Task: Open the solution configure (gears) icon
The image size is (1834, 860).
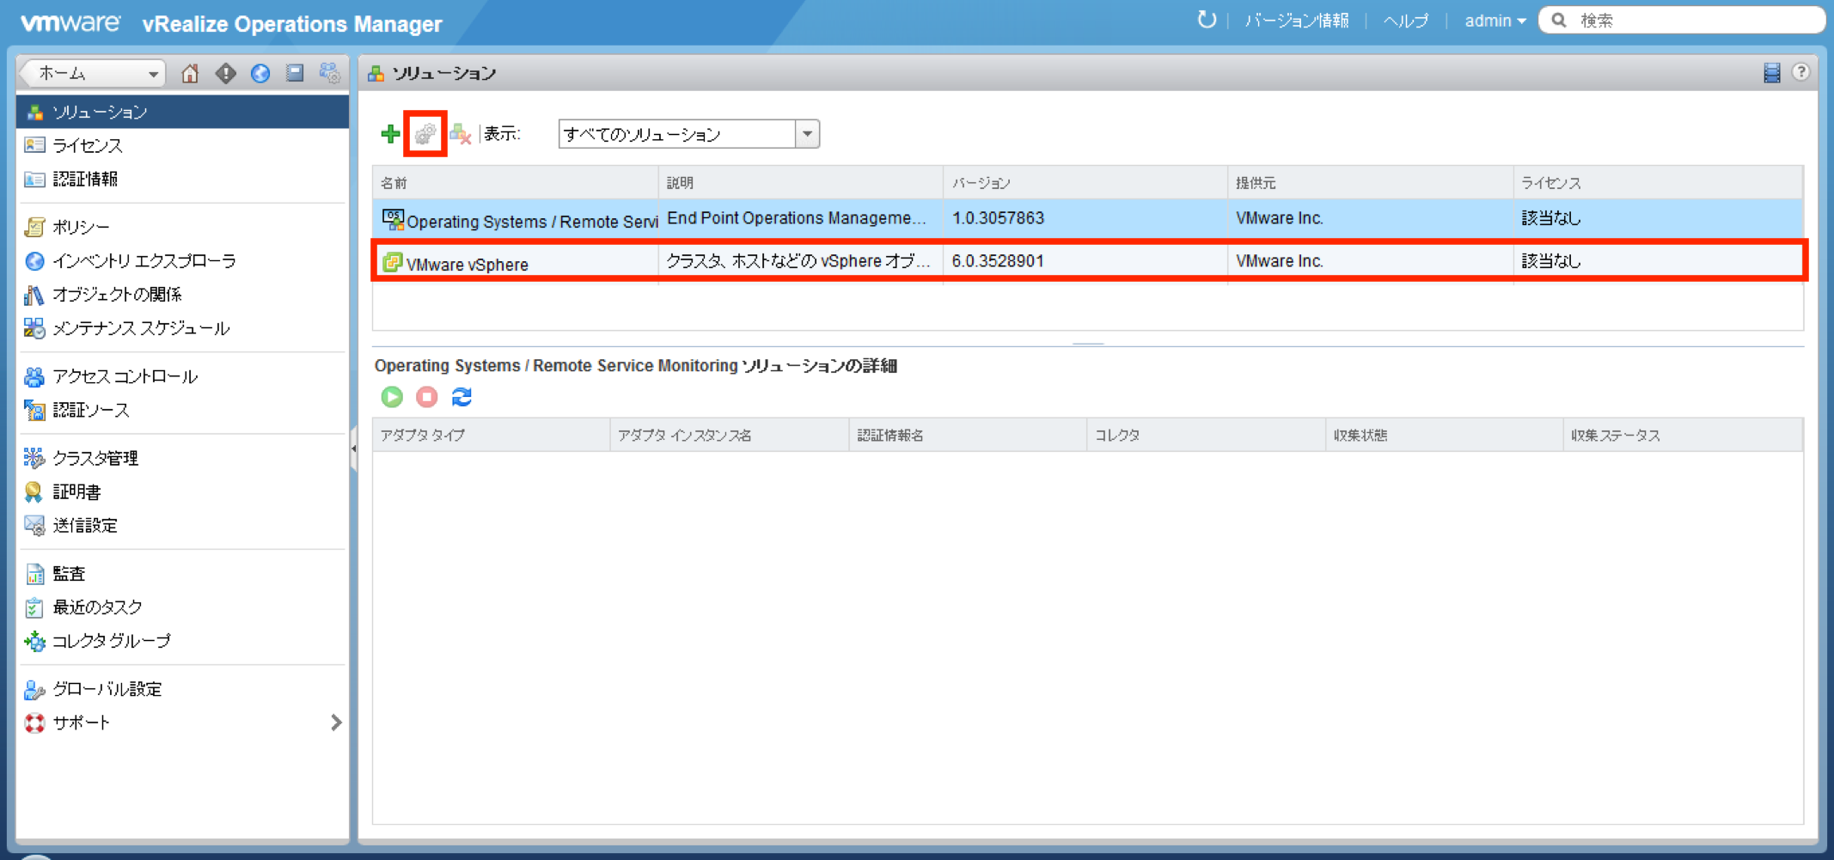Action: coord(425,133)
